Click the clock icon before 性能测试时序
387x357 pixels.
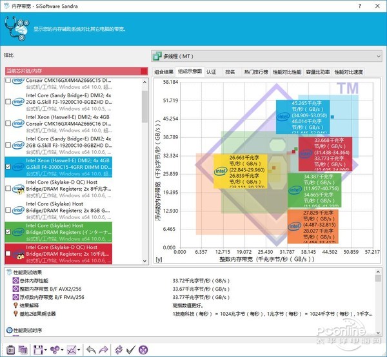pos(10,330)
